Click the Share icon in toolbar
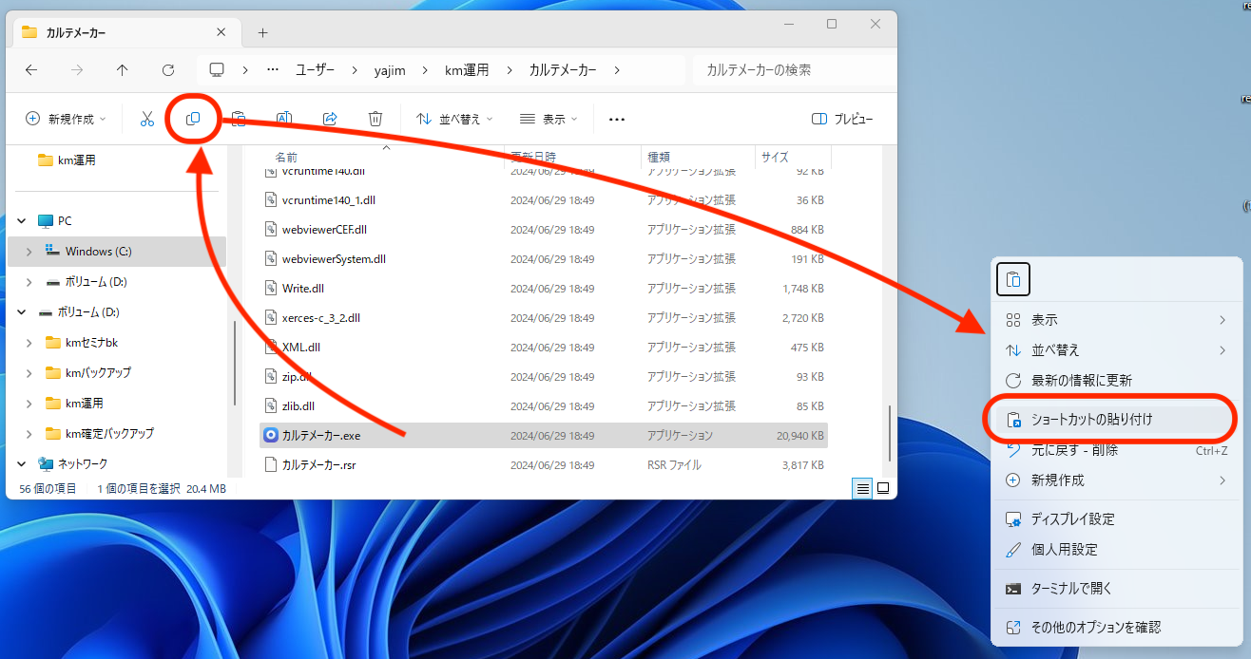The width and height of the screenshot is (1251, 659). click(x=330, y=119)
